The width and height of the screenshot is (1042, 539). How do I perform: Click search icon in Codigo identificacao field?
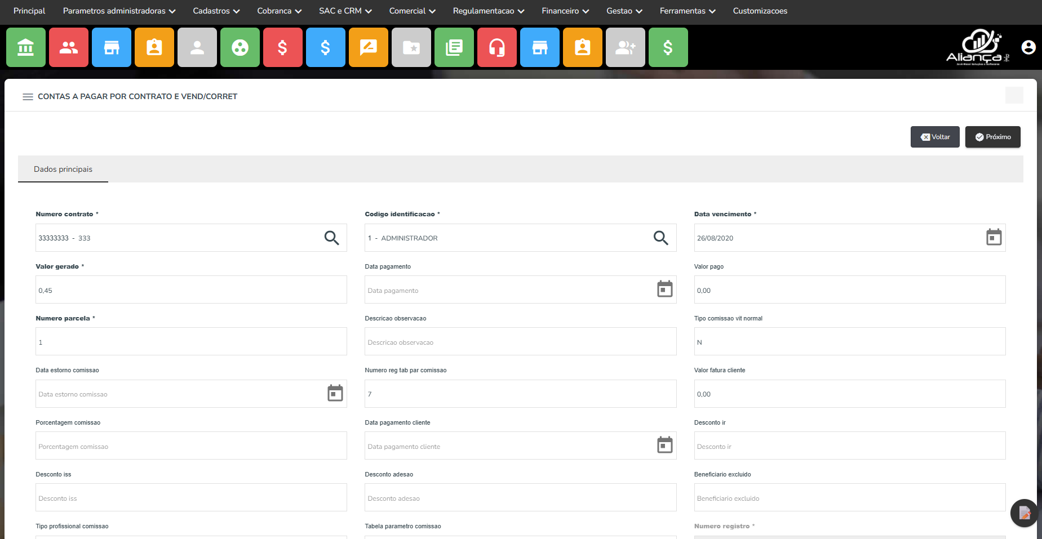(660, 238)
